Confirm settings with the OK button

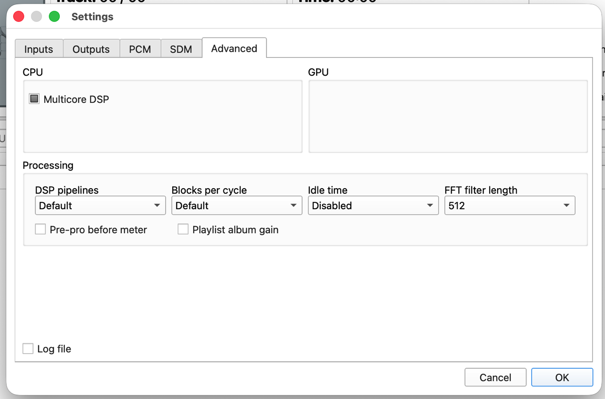click(562, 378)
